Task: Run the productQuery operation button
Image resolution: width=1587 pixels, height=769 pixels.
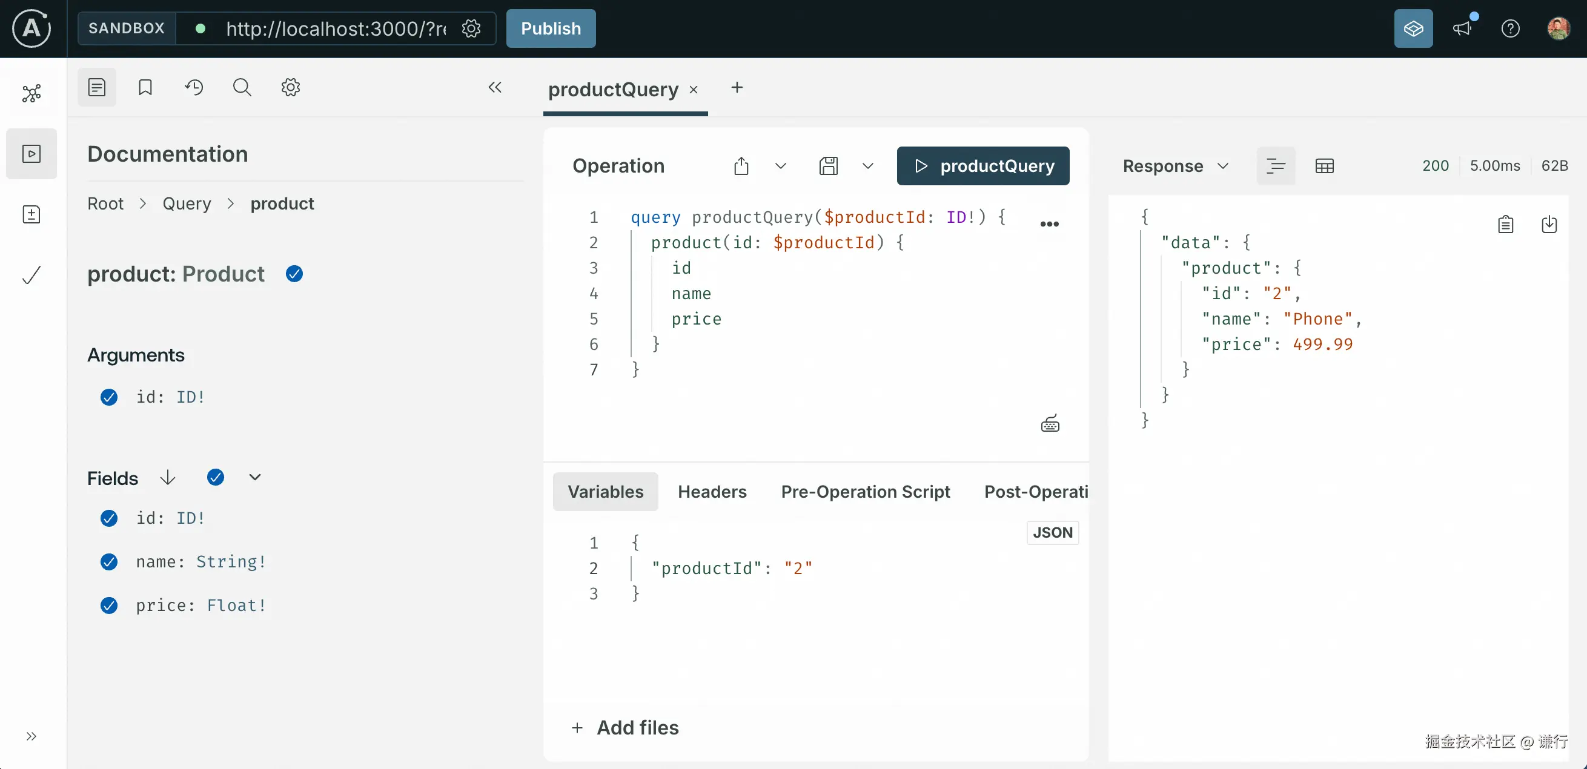Action: pyautogui.click(x=982, y=167)
